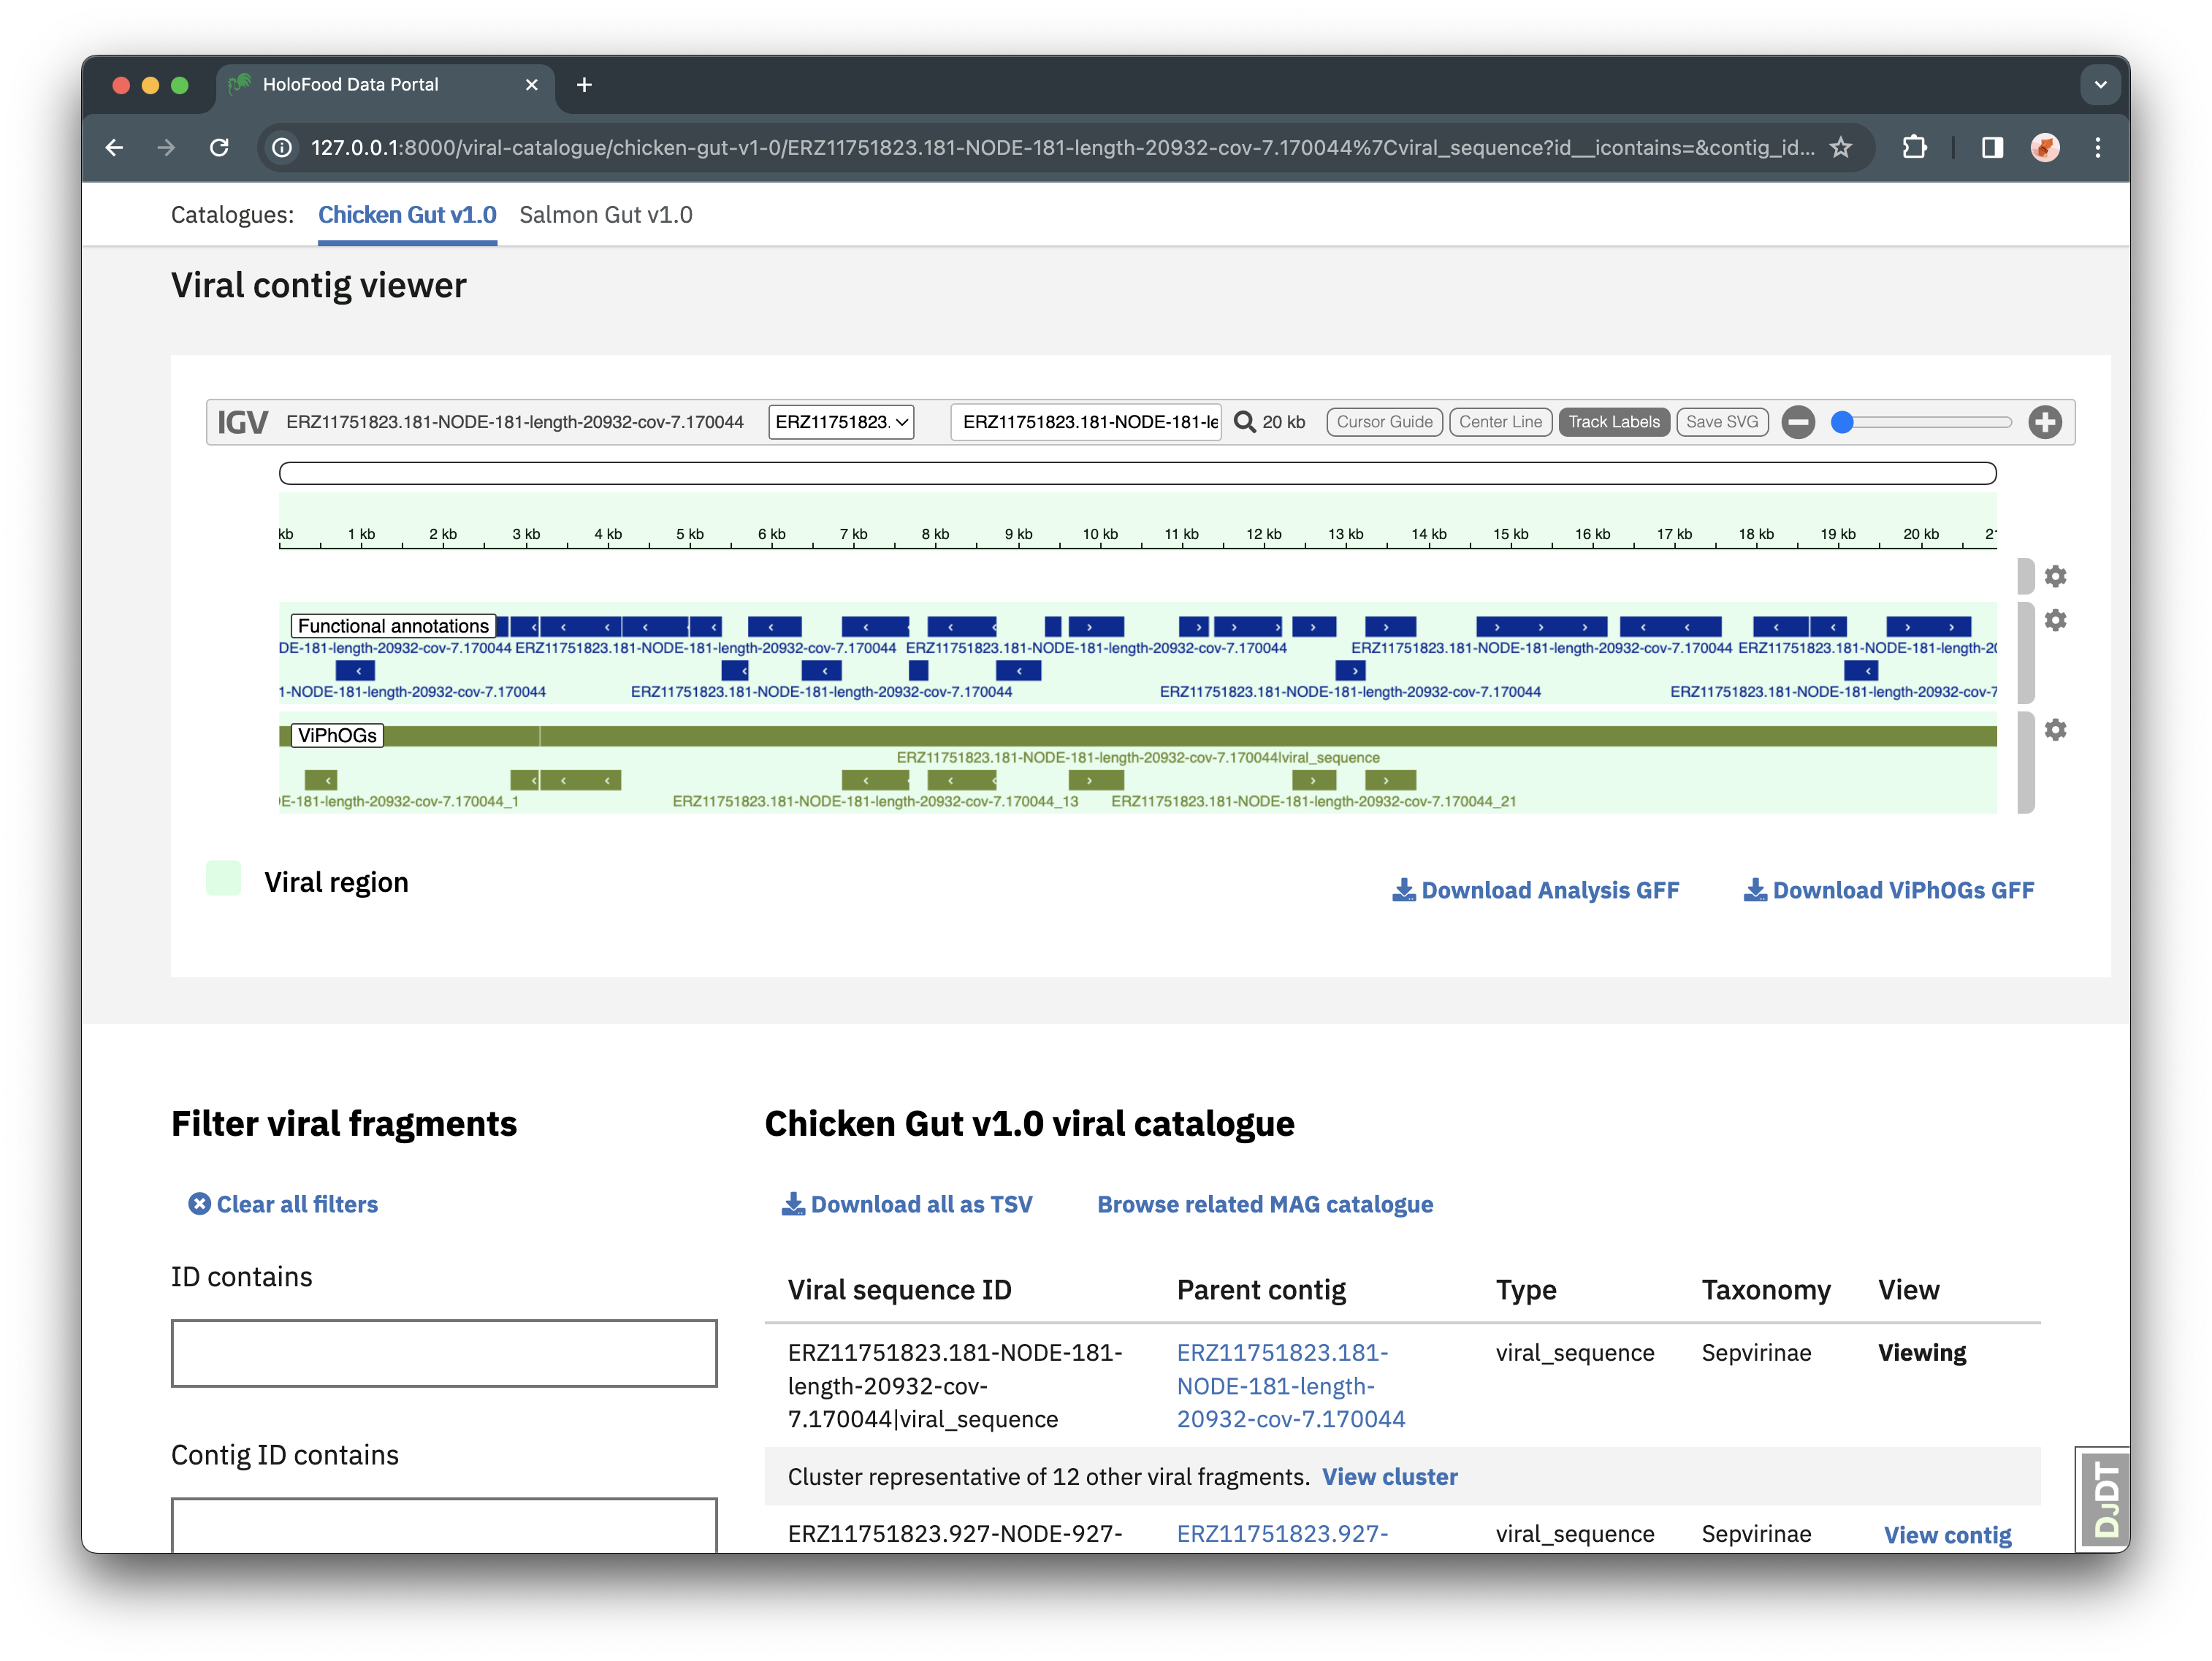View site information icon in address bar
This screenshot has height=1661, width=2212.
pos(283,148)
